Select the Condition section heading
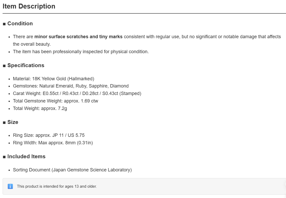This screenshot has height=198, width=286. tap(20, 23)
